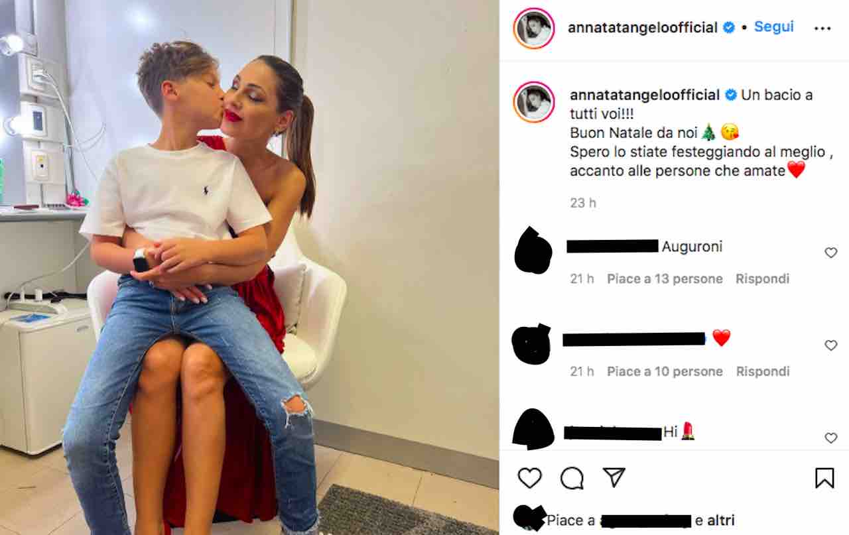Image resolution: width=849 pixels, height=535 pixels.
Task: Reply to the heart emoji comment
Action: (762, 372)
